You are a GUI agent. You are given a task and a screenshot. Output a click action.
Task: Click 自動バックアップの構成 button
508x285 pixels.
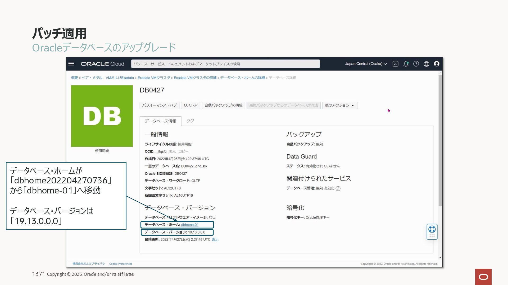point(223,105)
